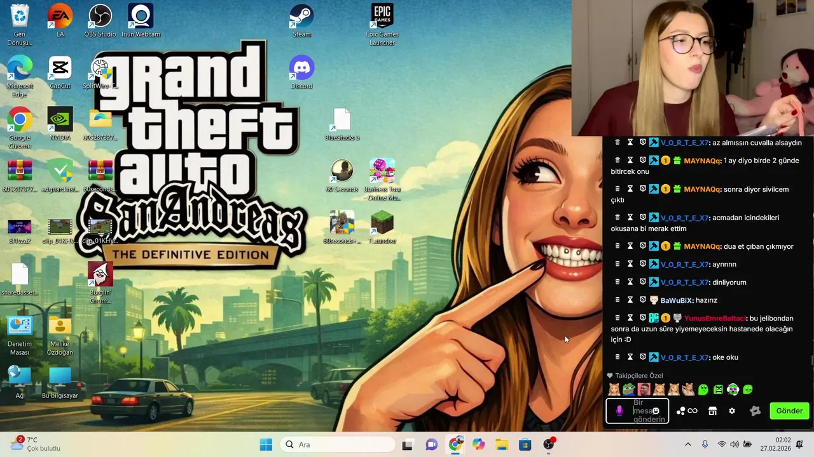
Task: Open File Explorer from the taskbar
Action: 502,444
